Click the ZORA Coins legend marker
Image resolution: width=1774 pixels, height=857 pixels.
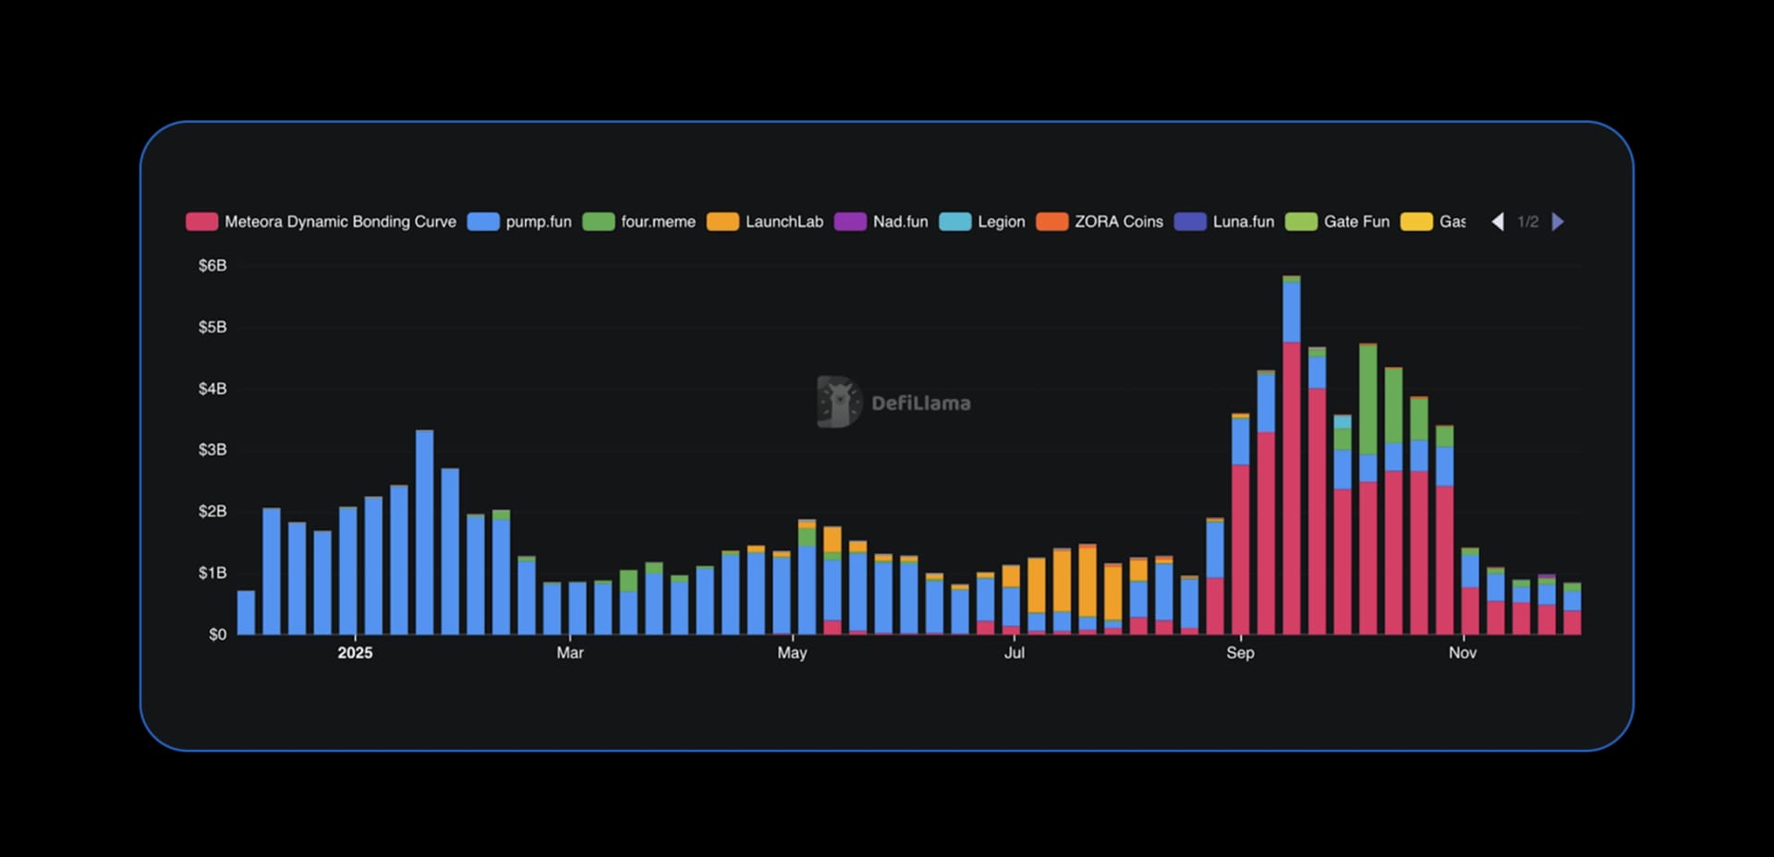coord(1052,222)
